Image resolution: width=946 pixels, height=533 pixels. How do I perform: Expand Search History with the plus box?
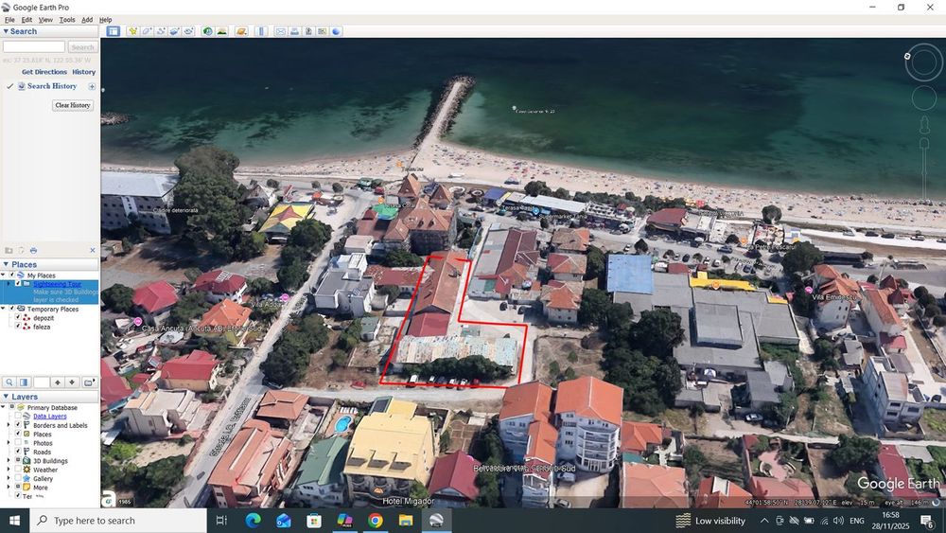click(x=92, y=86)
